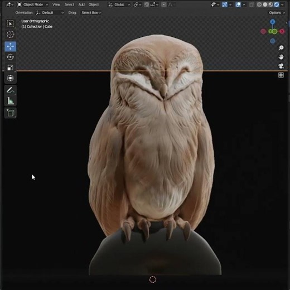Switch perspective/orthographic with grid icon
290x290 pixels.
[281, 75]
